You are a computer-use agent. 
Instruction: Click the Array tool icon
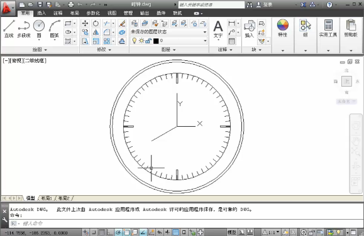pyautogui.click(x=107, y=41)
